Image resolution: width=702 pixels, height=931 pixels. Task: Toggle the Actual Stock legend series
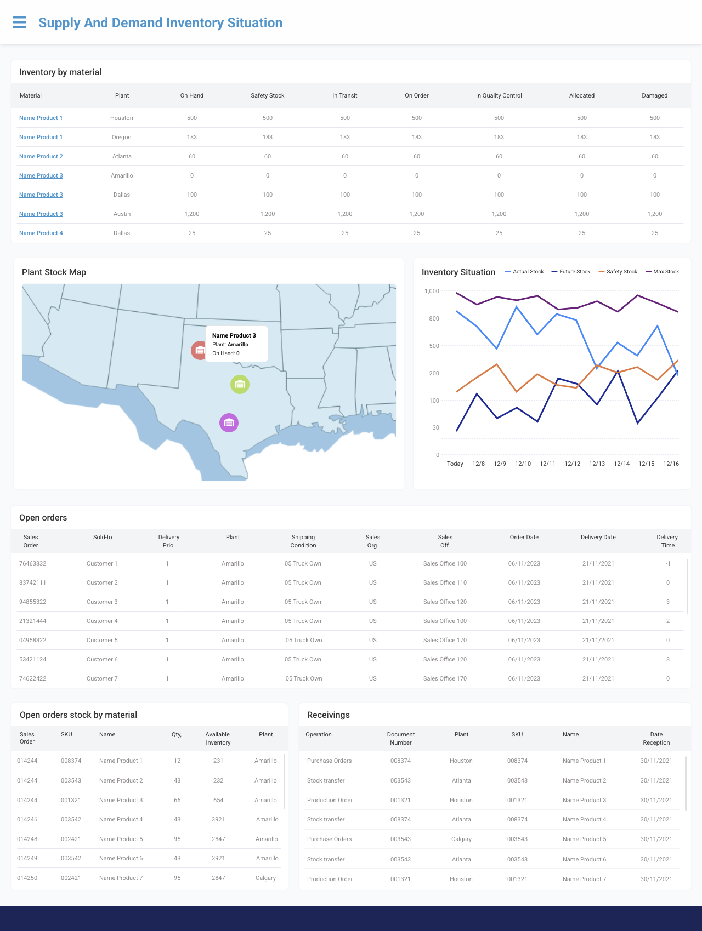point(524,272)
